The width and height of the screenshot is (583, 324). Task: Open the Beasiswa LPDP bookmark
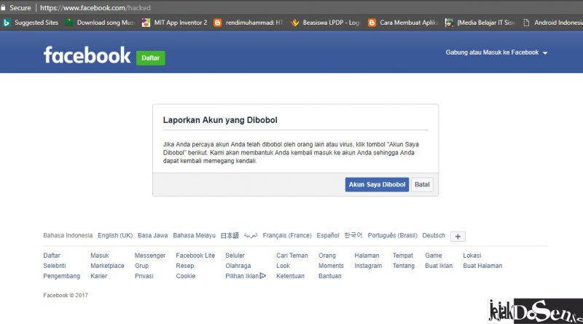tap(325, 23)
